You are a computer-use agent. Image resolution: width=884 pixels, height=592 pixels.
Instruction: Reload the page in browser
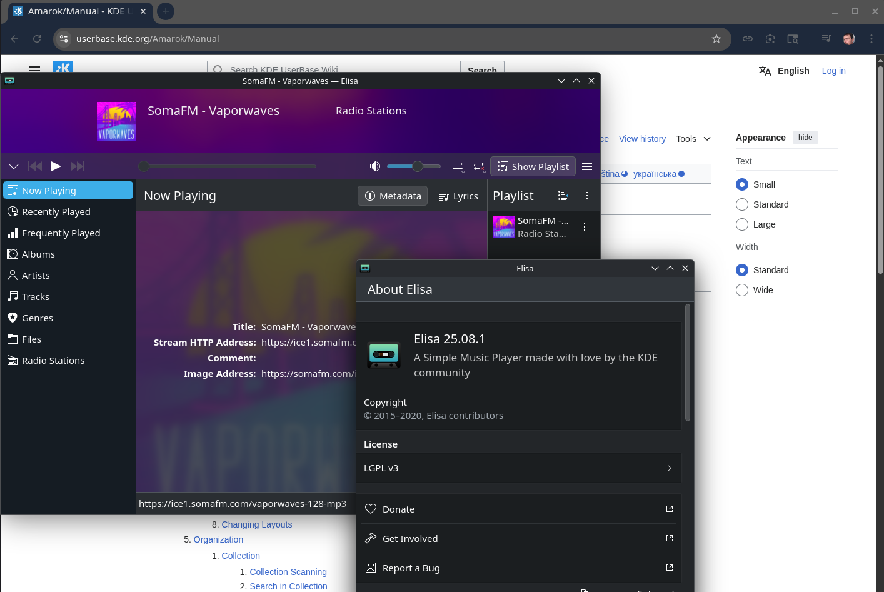37,39
